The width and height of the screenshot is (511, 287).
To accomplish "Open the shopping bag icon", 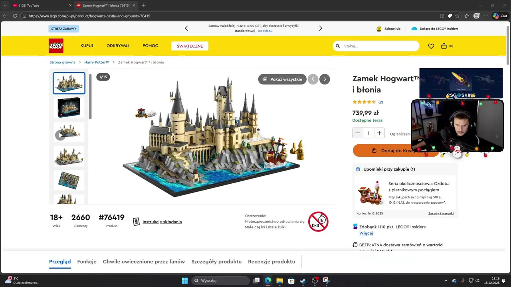I will click(x=444, y=46).
